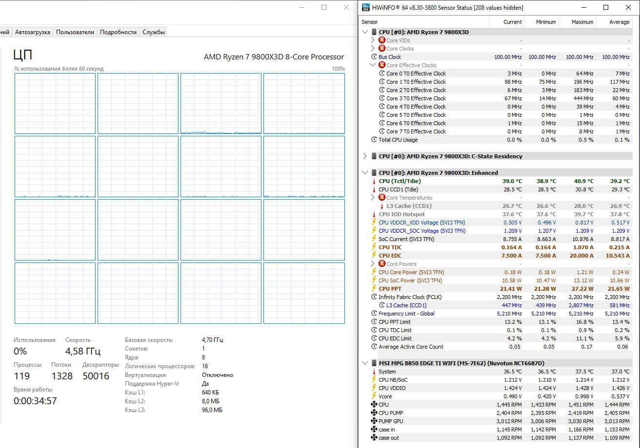Switch to the Службы tab

(154, 32)
